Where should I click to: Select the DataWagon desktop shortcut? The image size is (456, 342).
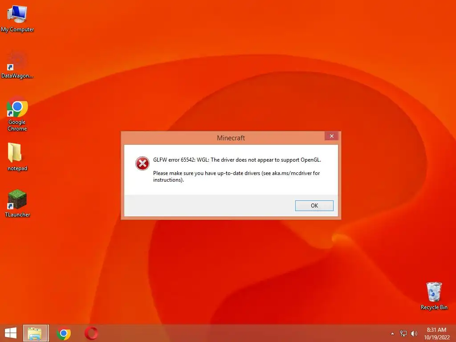tap(17, 65)
